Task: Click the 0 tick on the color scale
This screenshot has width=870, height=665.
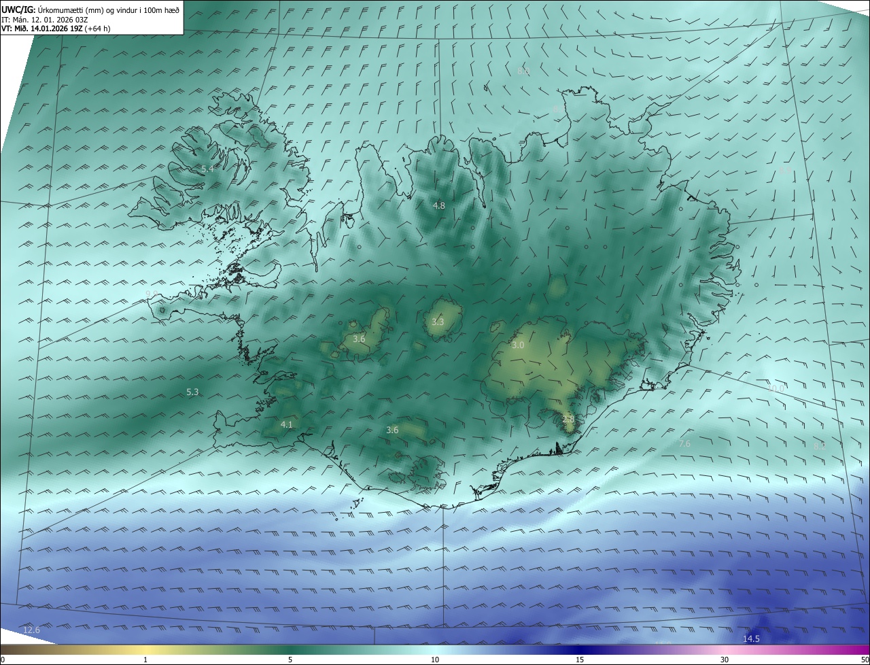Action: [3, 660]
